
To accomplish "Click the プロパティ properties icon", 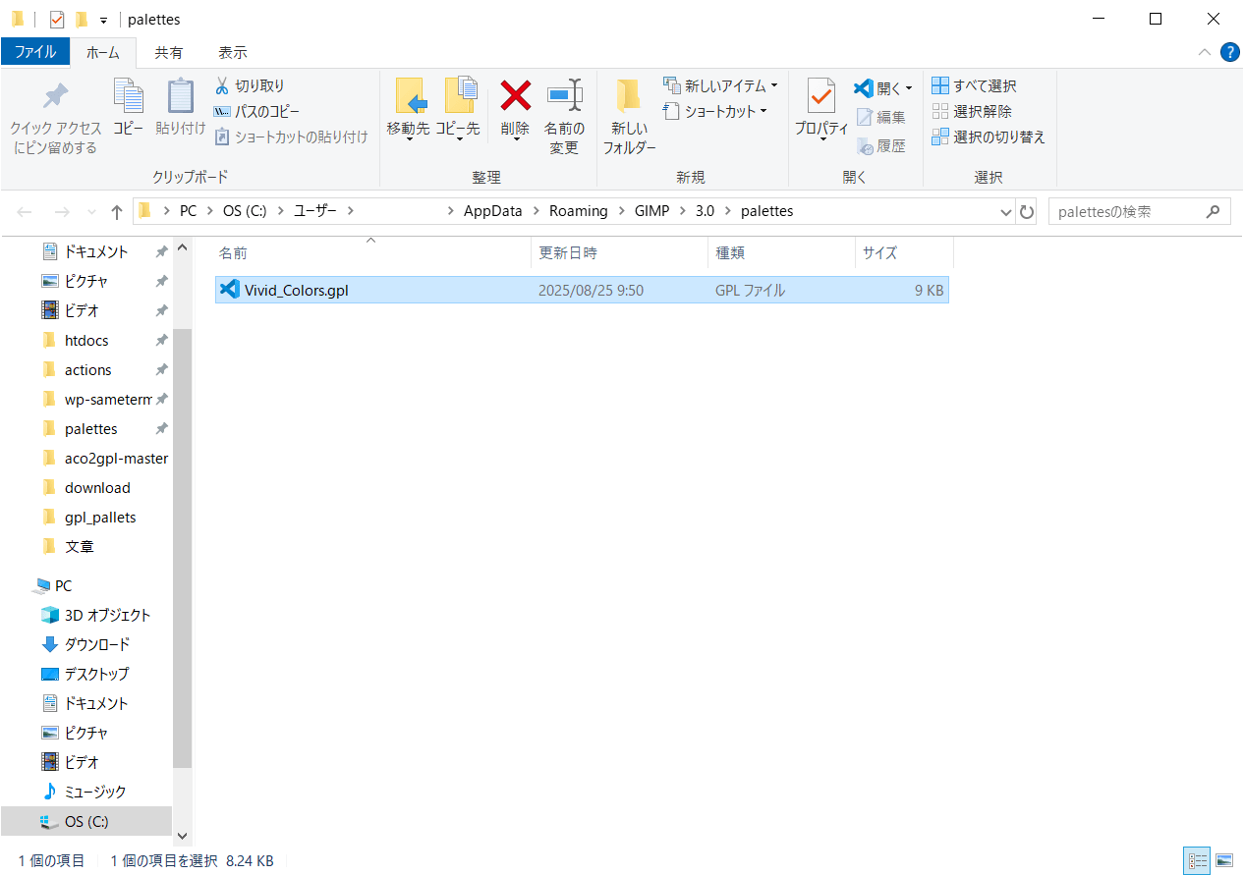I will tap(821, 95).
